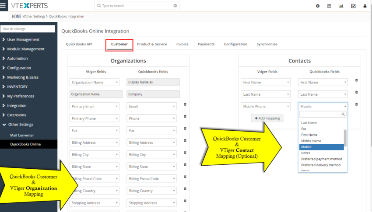372x212 pixels.
Task: Delete the First Name contact mapping
Action: [x=356, y=80]
